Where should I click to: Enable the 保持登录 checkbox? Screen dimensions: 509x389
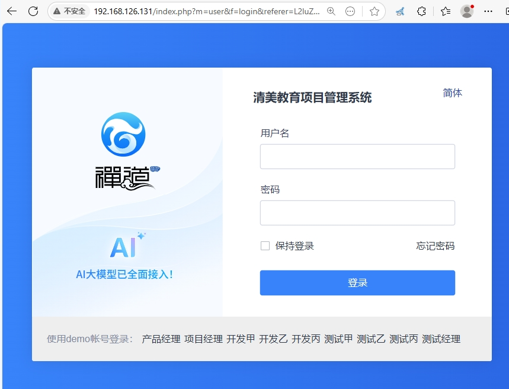[x=265, y=246]
